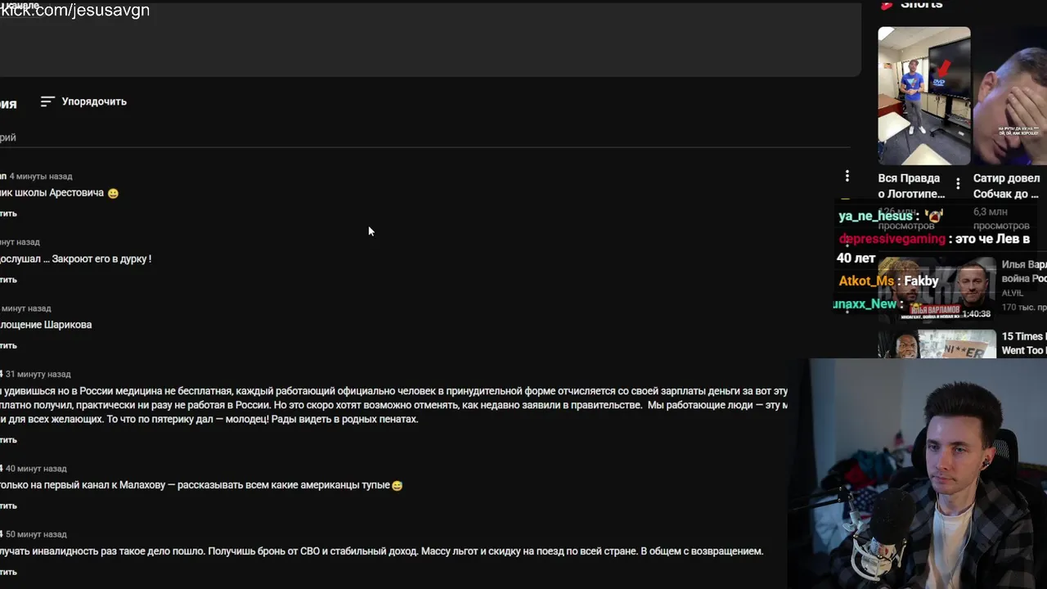Viewport: 1047px width, 589px height.
Task: Open the comment sort options
Action: [x=83, y=101]
